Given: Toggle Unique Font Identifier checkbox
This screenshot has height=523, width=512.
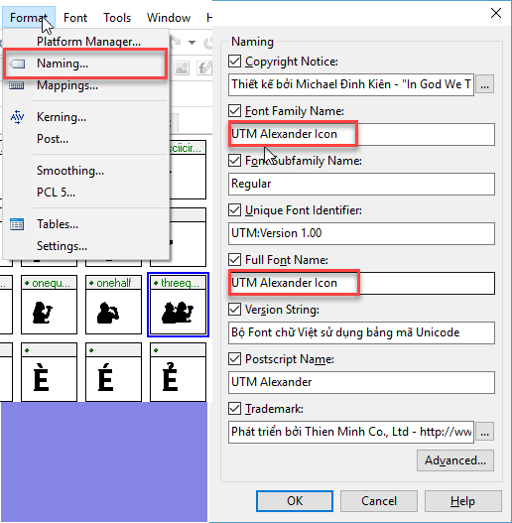Looking at the screenshot, I should coord(235,210).
